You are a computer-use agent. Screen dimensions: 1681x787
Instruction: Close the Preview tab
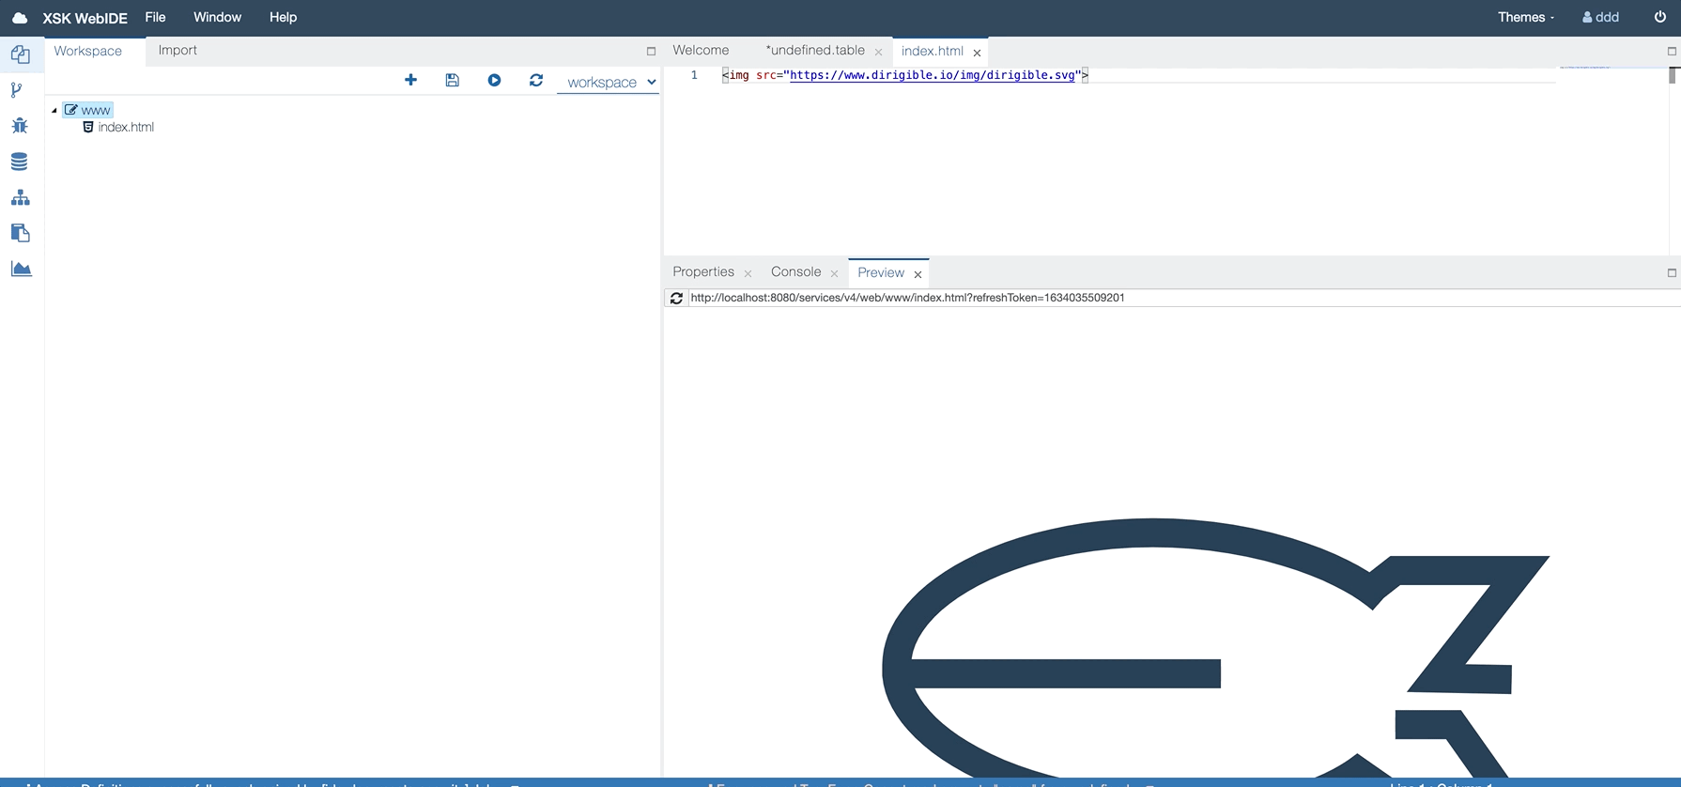[x=918, y=274]
